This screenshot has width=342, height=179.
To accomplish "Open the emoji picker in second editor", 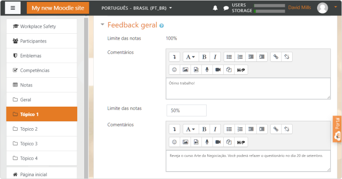I will (174, 142).
